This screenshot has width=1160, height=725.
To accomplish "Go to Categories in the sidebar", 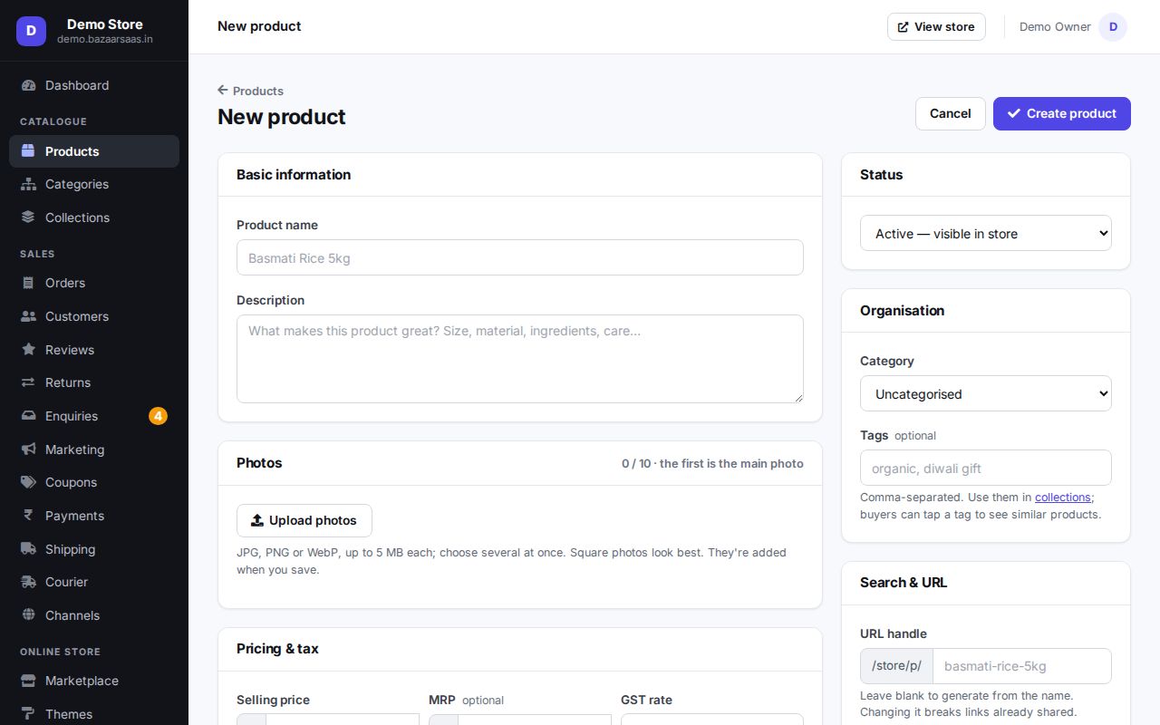I will 94,184.
